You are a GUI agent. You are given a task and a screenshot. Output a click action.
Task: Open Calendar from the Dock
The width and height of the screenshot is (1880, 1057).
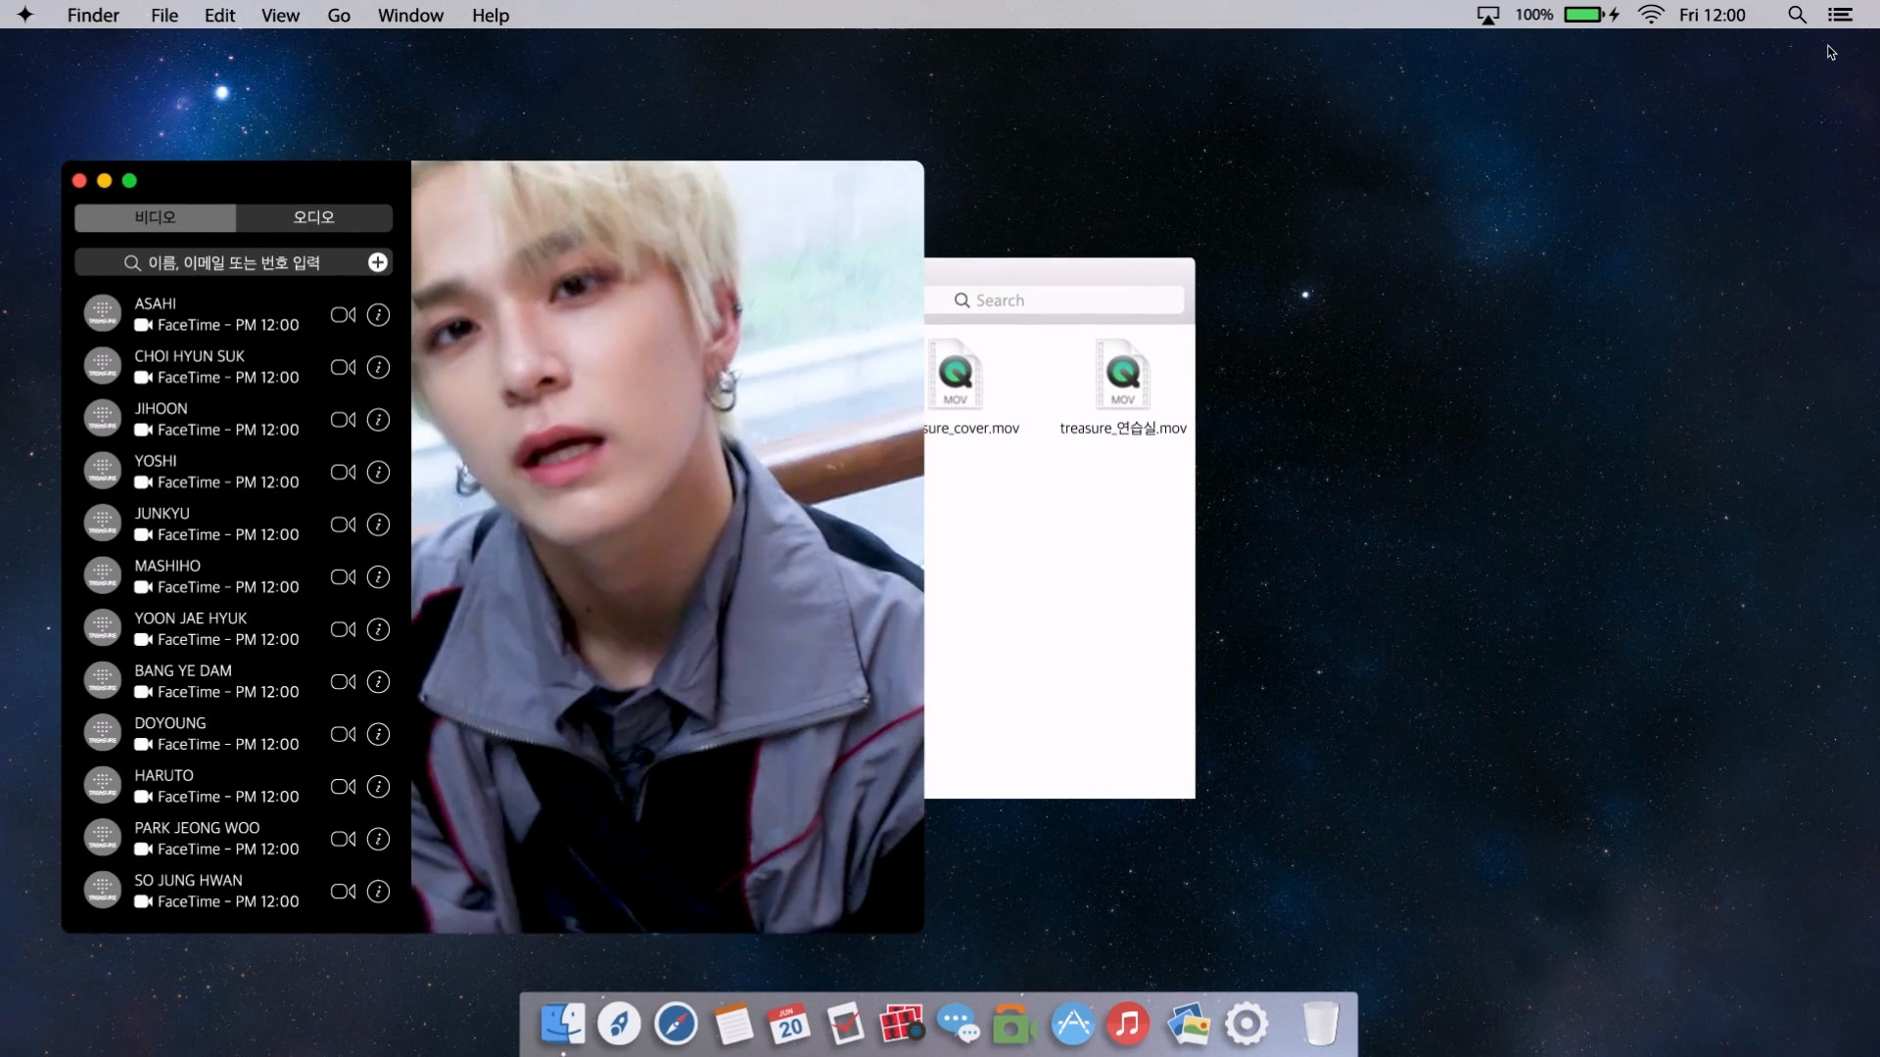click(x=789, y=1024)
